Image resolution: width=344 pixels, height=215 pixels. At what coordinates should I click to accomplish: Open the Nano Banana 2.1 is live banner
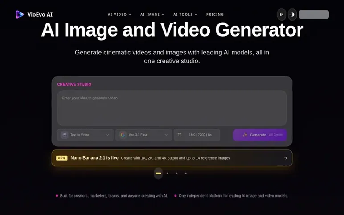[x=172, y=158]
